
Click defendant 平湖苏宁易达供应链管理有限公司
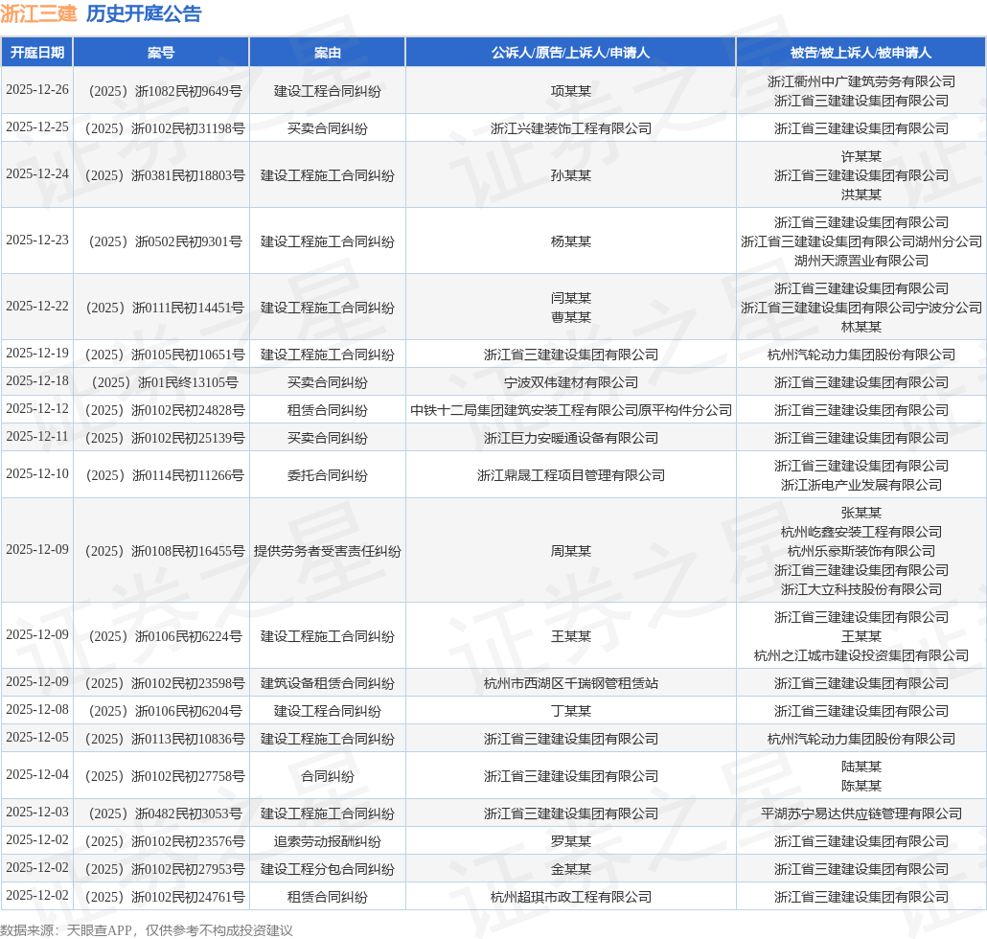tap(861, 813)
